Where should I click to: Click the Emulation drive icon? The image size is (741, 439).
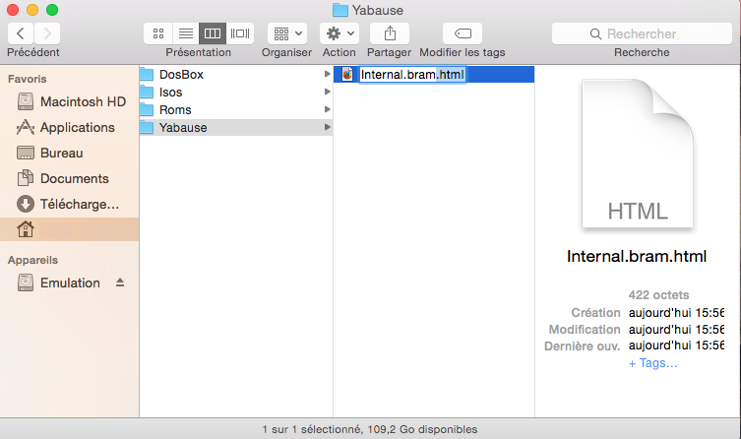pyautogui.click(x=26, y=282)
